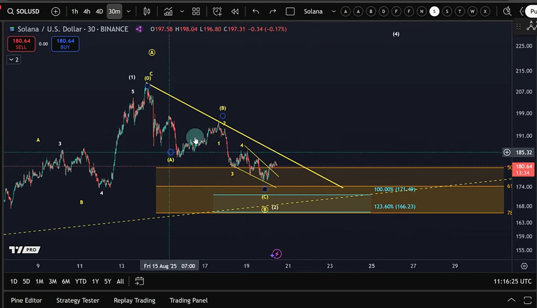The height and width of the screenshot is (308, 537).
Task: Click the red SELL 180.64 button
Action: (x=21, y=44)
